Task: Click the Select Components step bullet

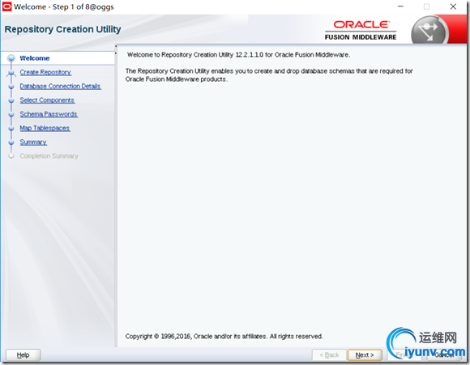Action: [x=11, y=100]
